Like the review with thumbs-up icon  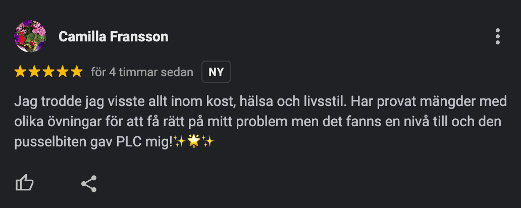tap(25, 183)
